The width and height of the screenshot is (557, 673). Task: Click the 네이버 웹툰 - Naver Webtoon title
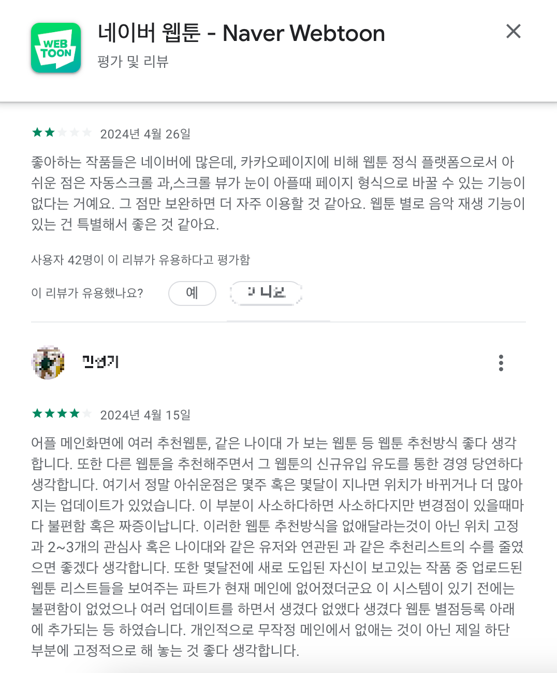click(x=241, y=33)
